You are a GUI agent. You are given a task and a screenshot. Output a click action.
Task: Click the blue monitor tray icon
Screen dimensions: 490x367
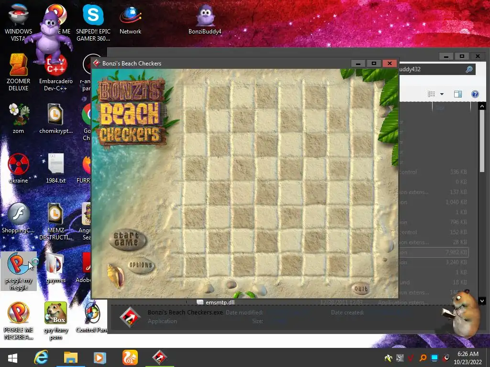point(434,358)
